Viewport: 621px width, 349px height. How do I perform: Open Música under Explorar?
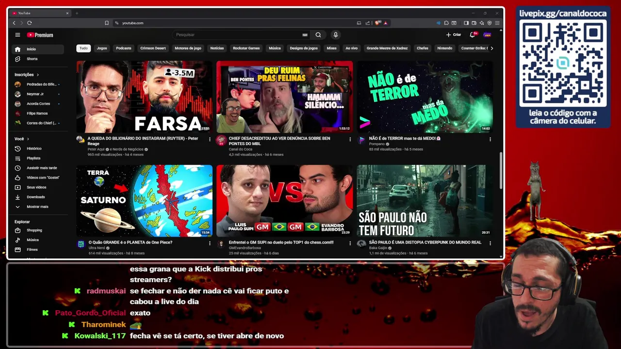point(38,240)
